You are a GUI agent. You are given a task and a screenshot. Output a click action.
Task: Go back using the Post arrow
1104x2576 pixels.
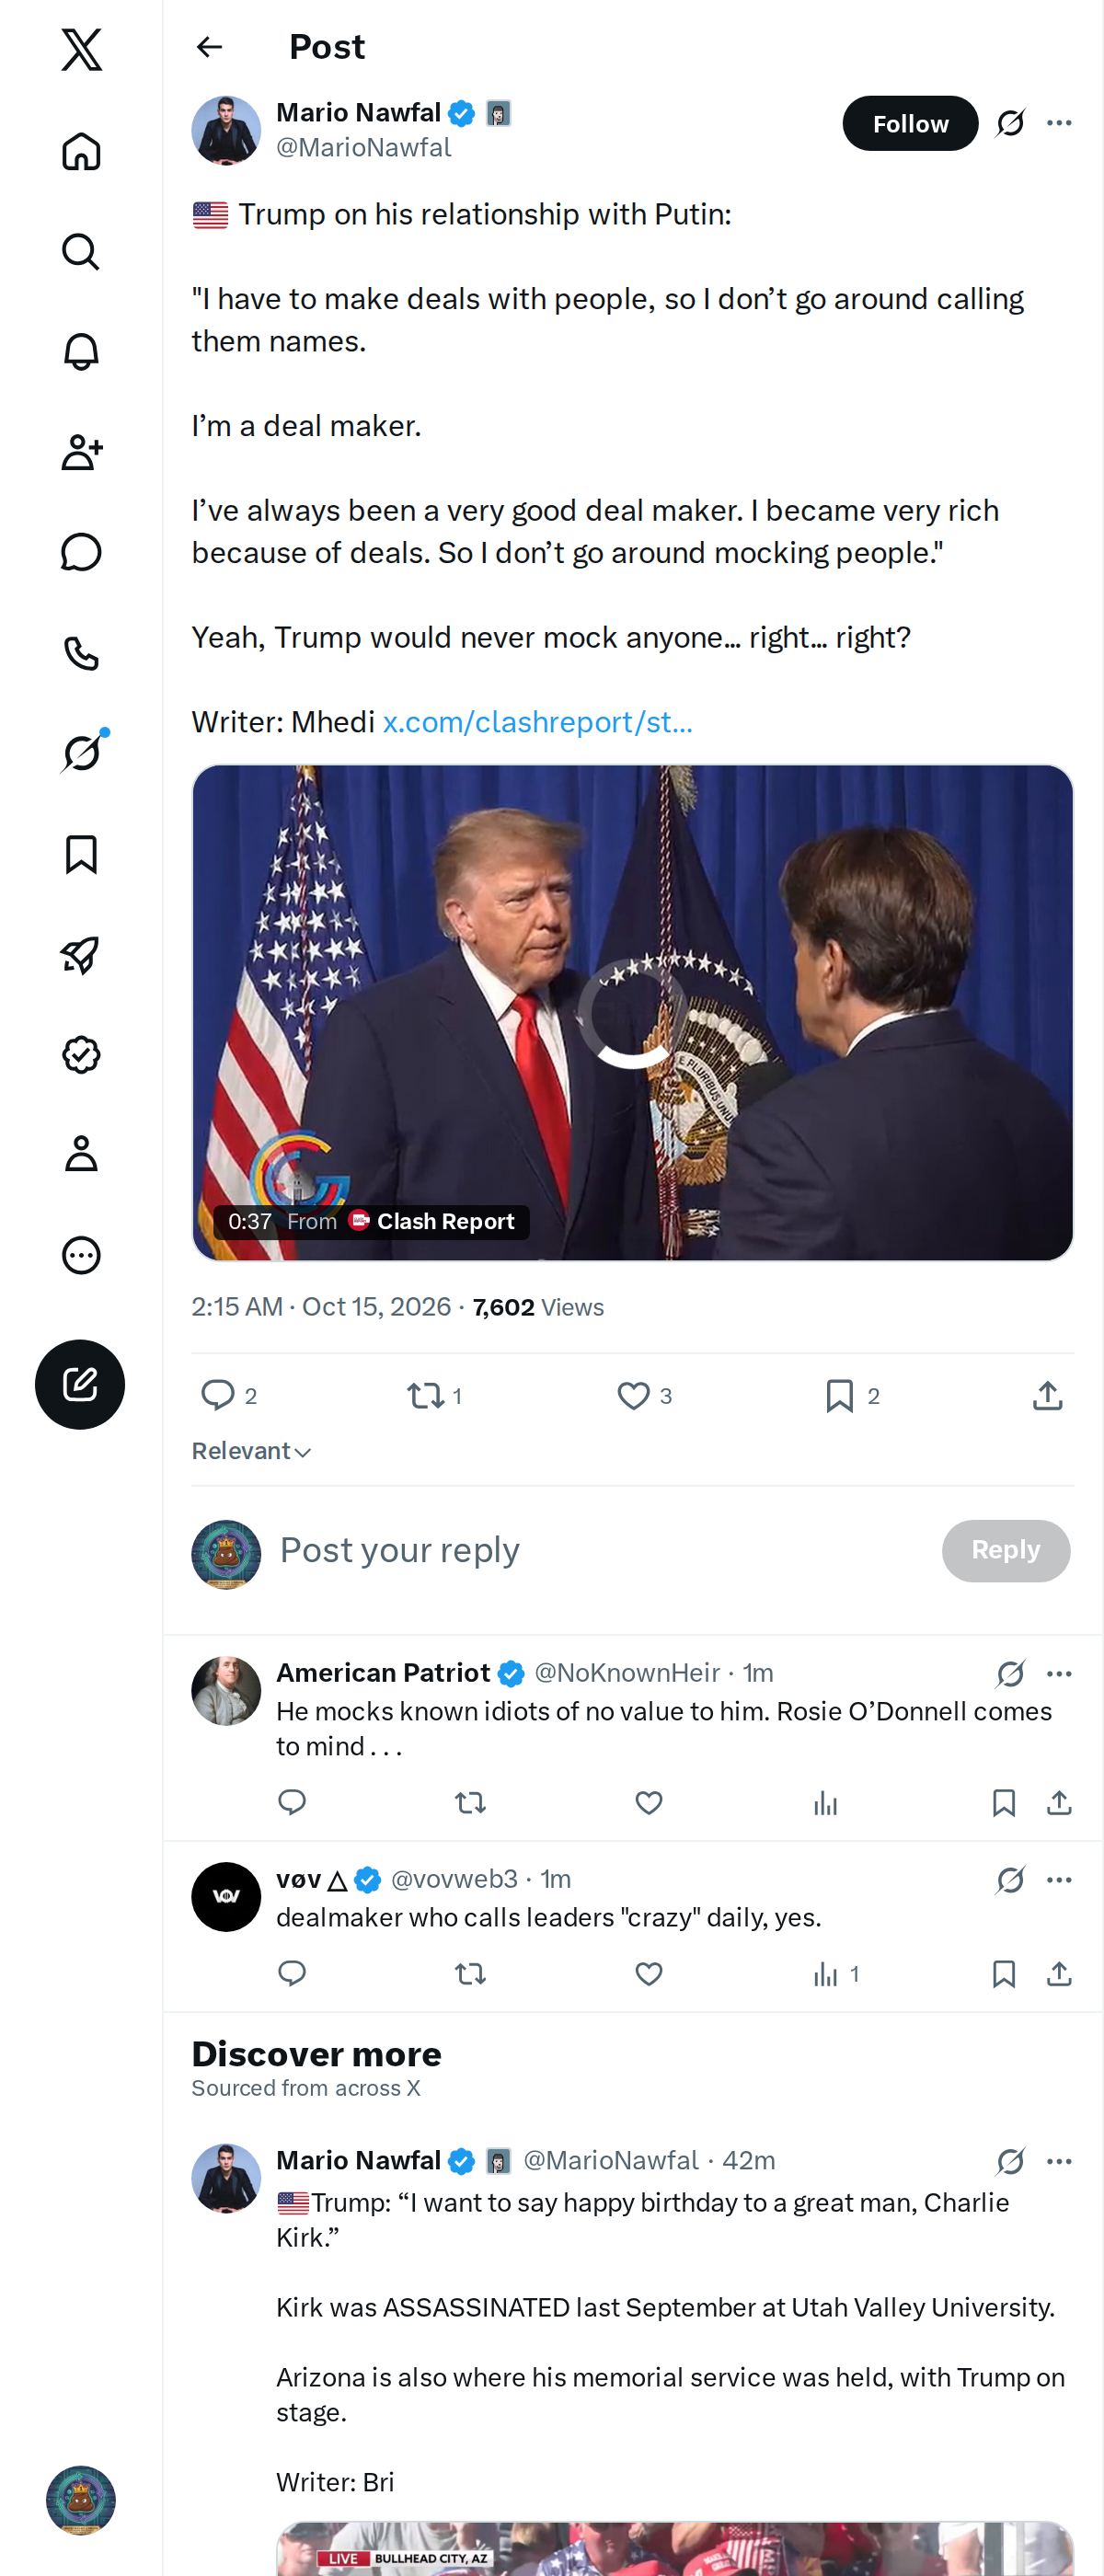[209, 47]
